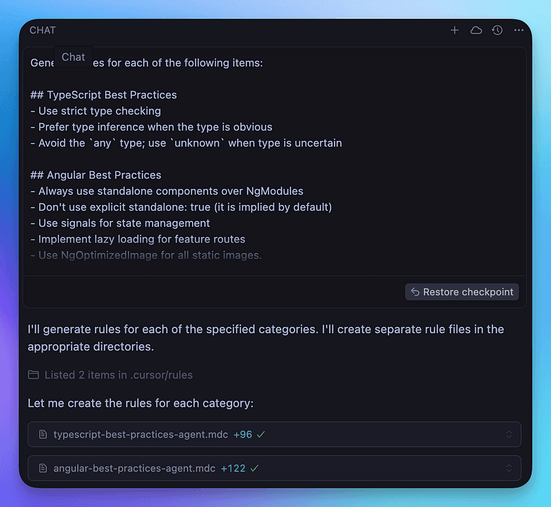Click the folder icon beside Listed 2 items
This screenshot has height=507, width=551.
point(33,375)
